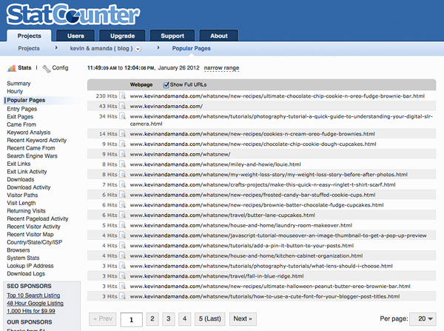
Task: Click magnifier icon beside 230 Hits row
Action: pos(122,96)
